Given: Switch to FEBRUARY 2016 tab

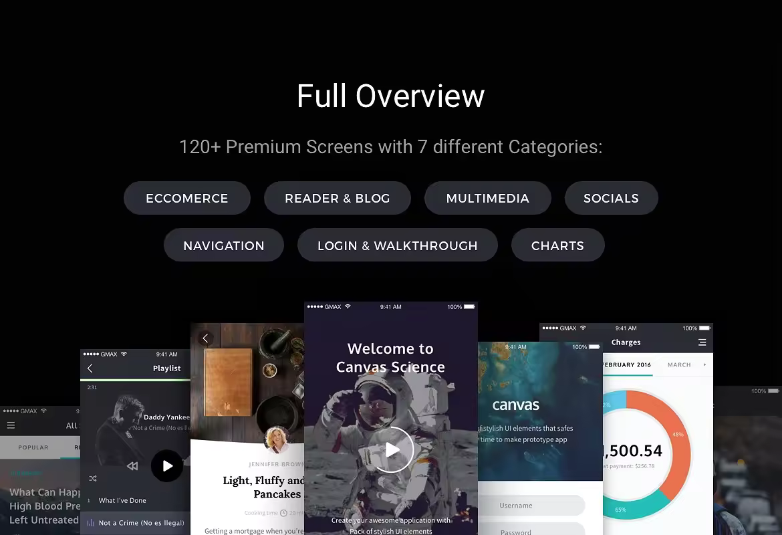Looking at the screenshot, I should click(626, 365).
